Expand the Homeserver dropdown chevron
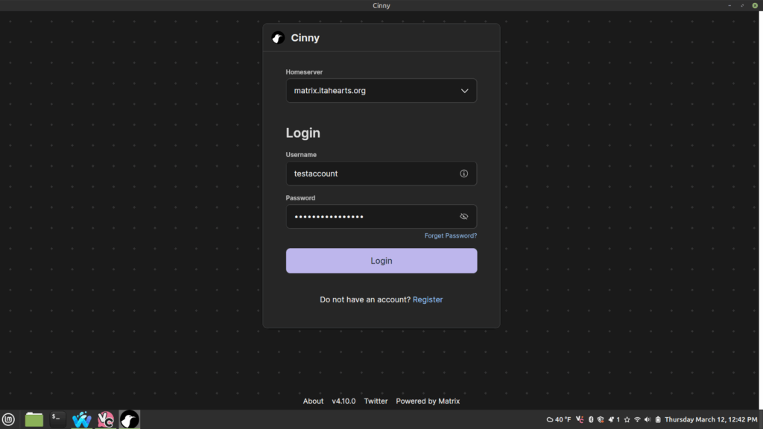763x429 pixels. (464, 91)
